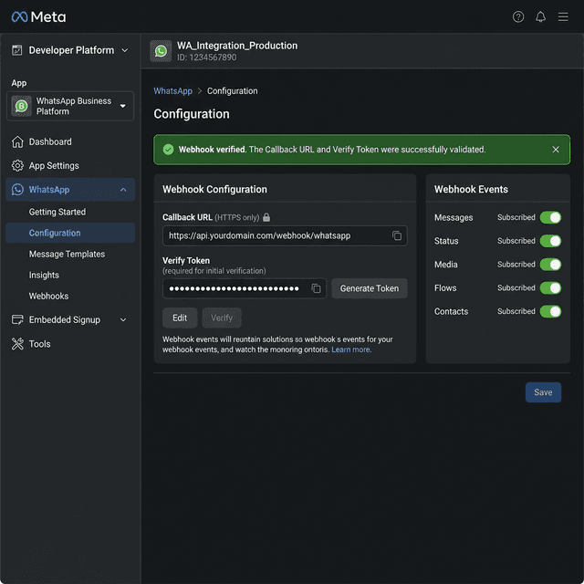Click the Configuration breadcrumb text

point(233,91)
